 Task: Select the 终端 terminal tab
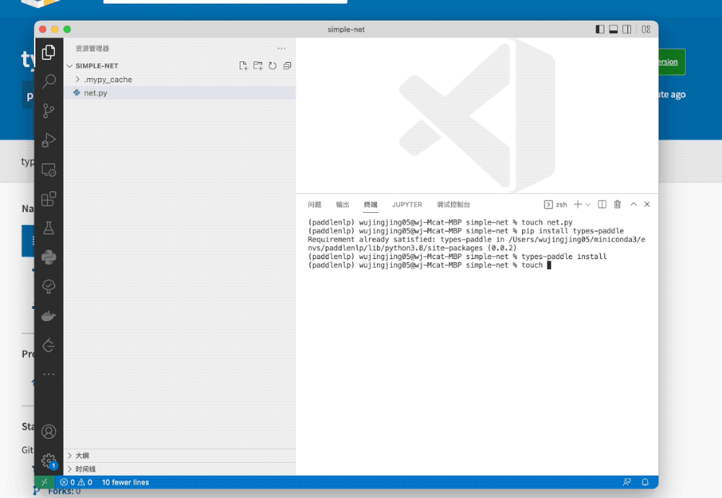click(x=370, y=204)
